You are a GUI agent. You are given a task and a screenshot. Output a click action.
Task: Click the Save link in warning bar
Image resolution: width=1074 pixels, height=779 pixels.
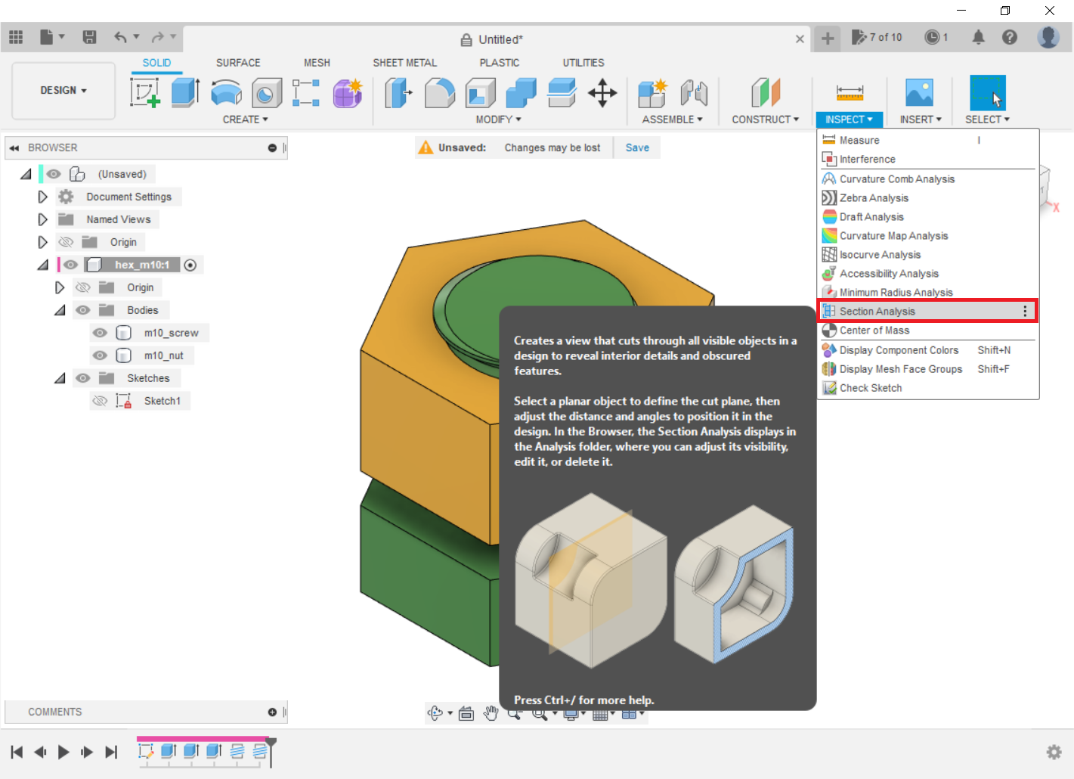(636, 147)
